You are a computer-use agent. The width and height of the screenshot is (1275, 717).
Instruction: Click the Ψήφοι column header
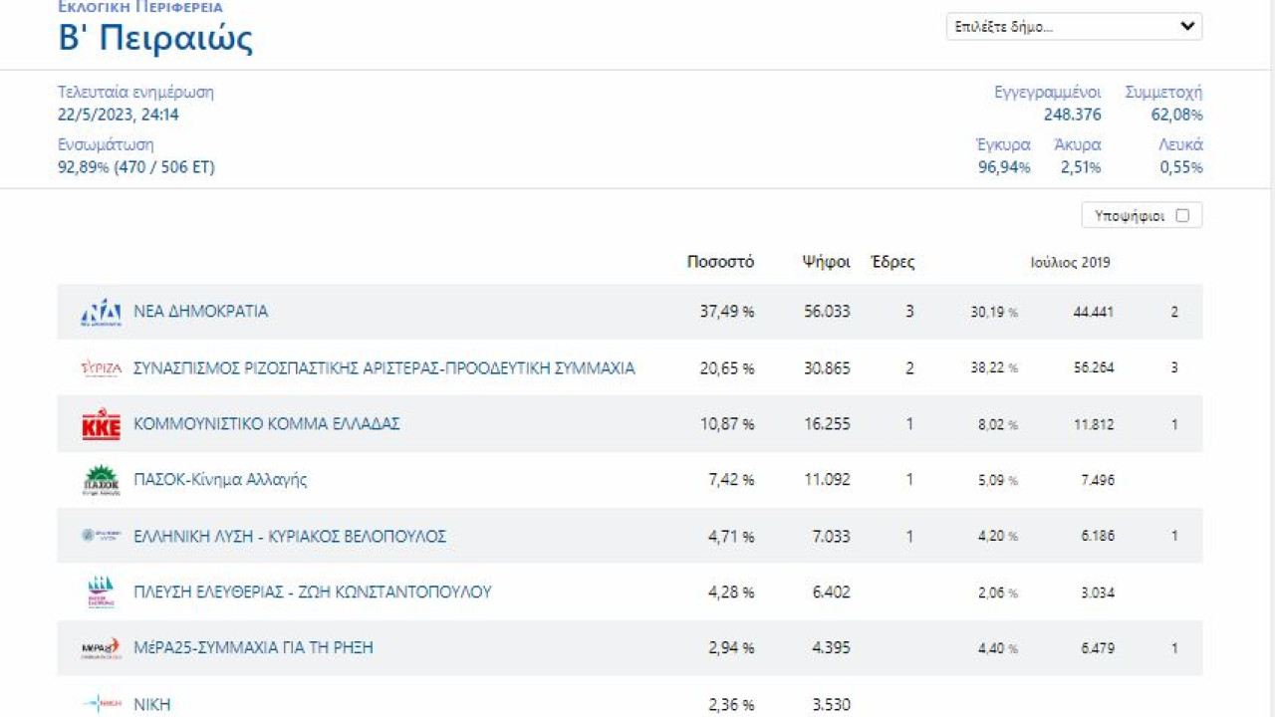(826, 262)
